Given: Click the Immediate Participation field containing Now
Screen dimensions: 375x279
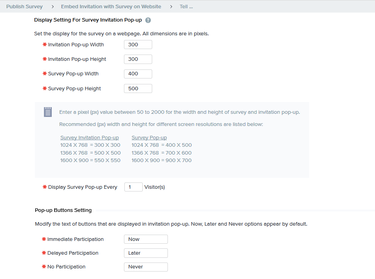Looking at the screenshot, I should (146, 239).
